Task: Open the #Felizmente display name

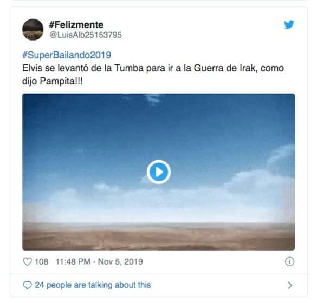Action: pos(76,25)
